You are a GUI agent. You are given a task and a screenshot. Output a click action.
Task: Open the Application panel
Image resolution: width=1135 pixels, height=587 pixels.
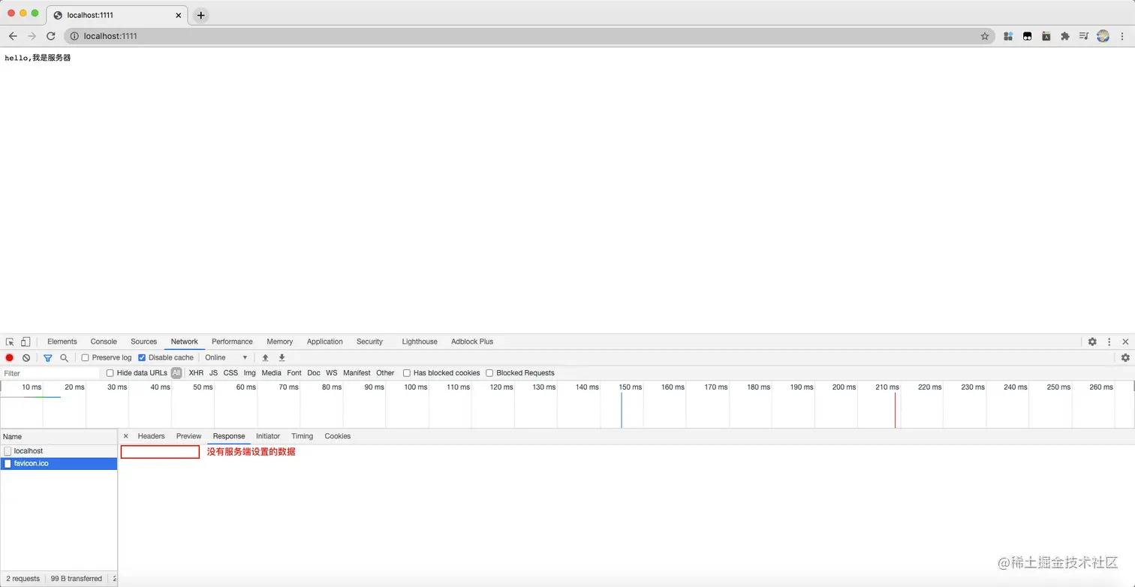point(324,342)
